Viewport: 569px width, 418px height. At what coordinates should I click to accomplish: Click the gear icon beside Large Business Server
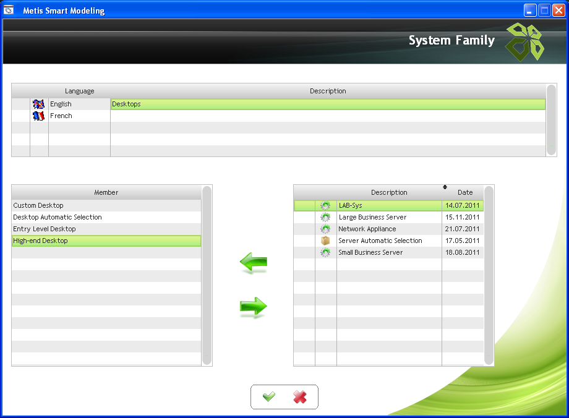325,217
